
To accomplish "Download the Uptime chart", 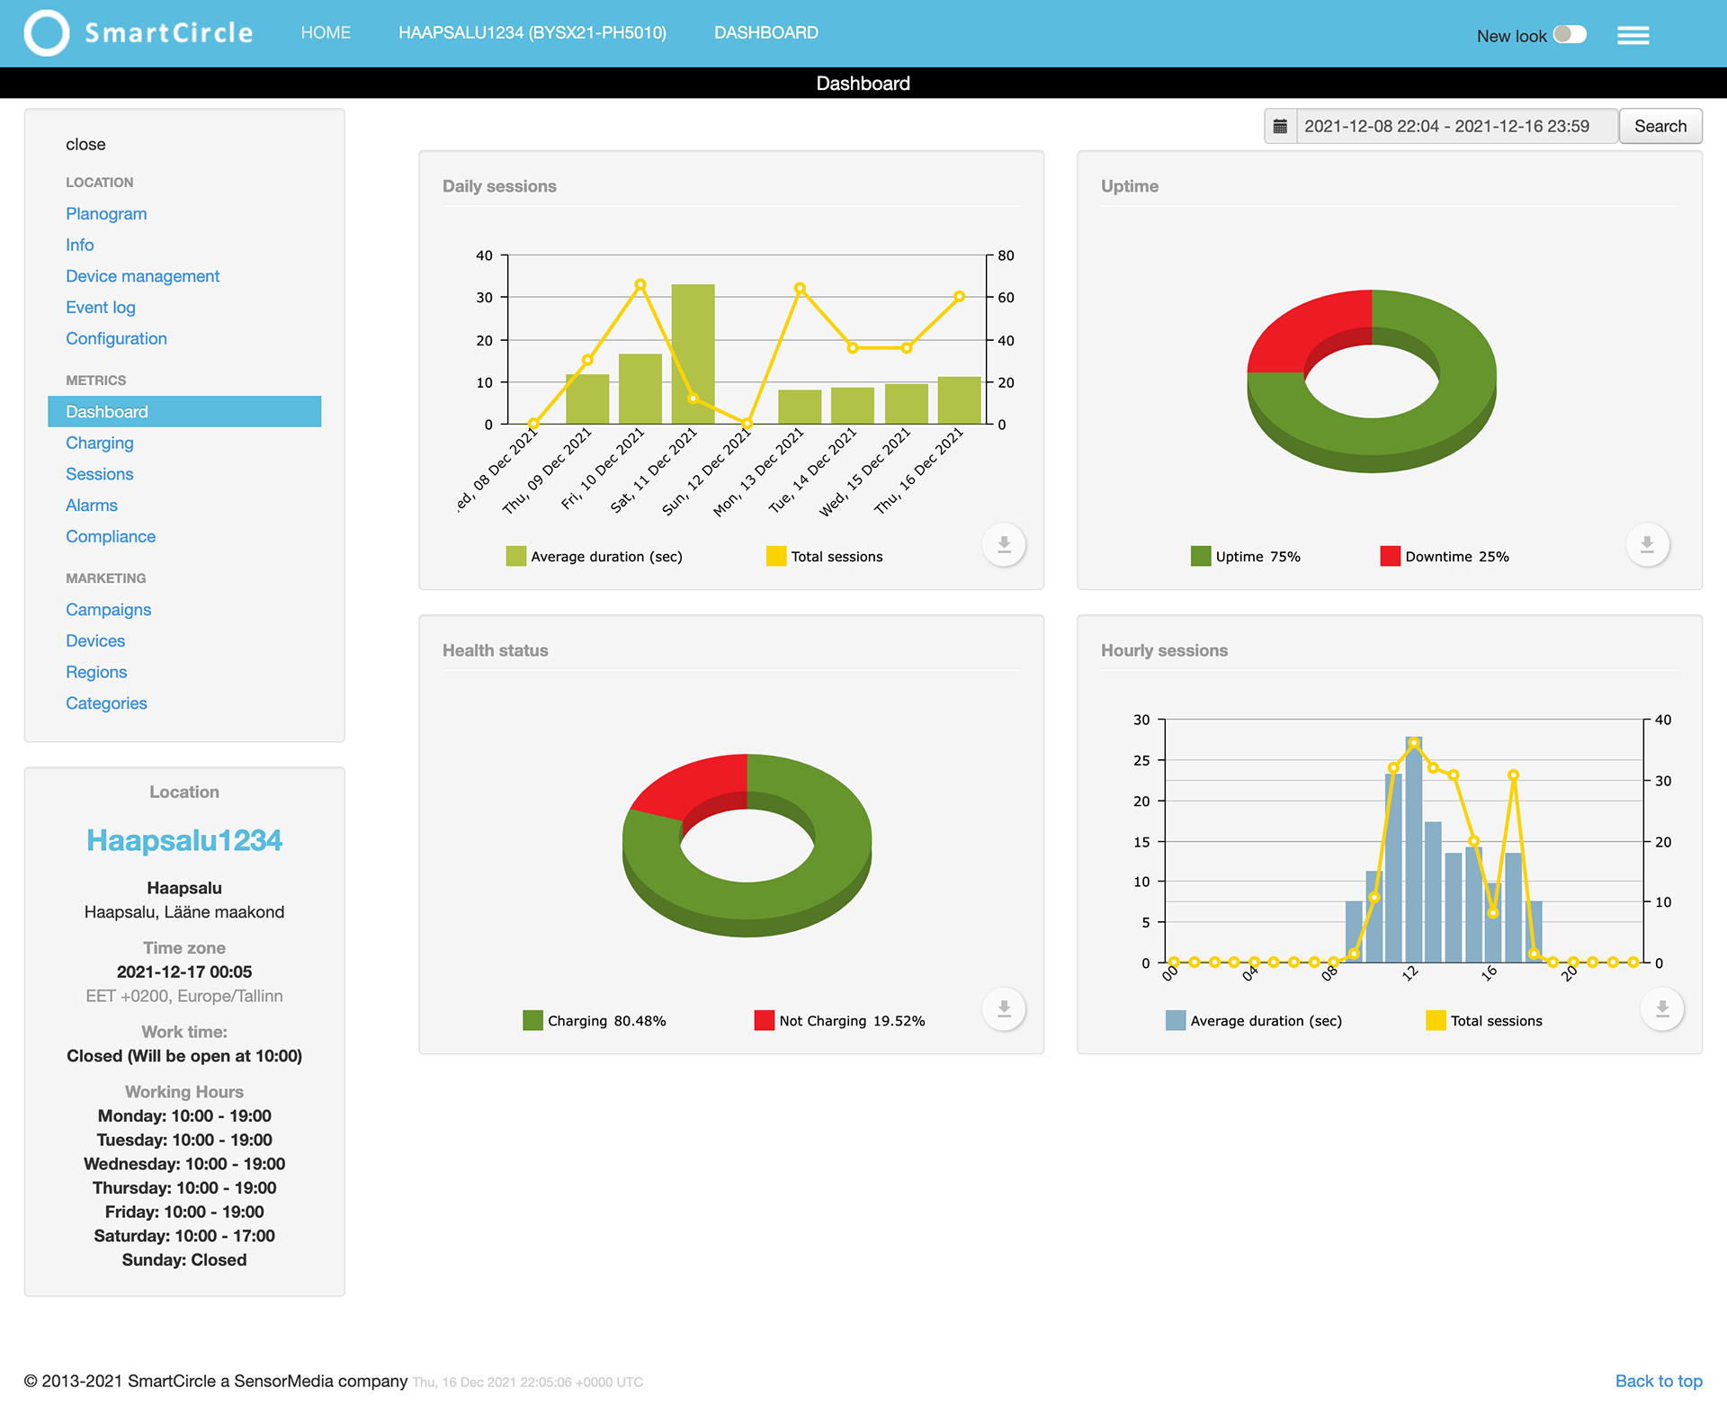I will (1647, 544).
